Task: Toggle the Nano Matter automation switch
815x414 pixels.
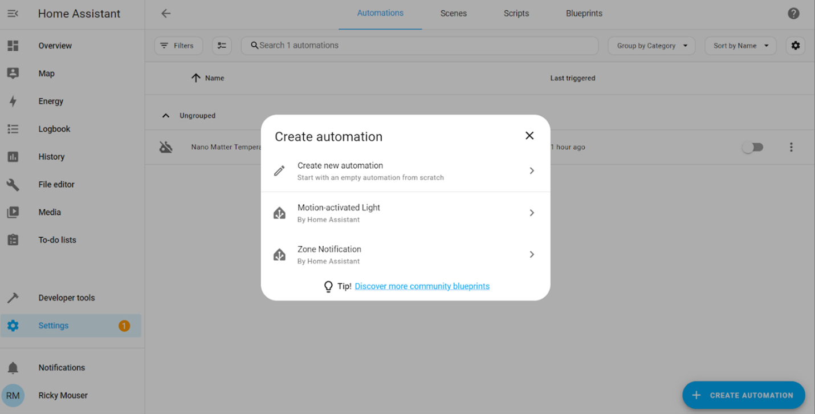Action: tap(753, 147)
